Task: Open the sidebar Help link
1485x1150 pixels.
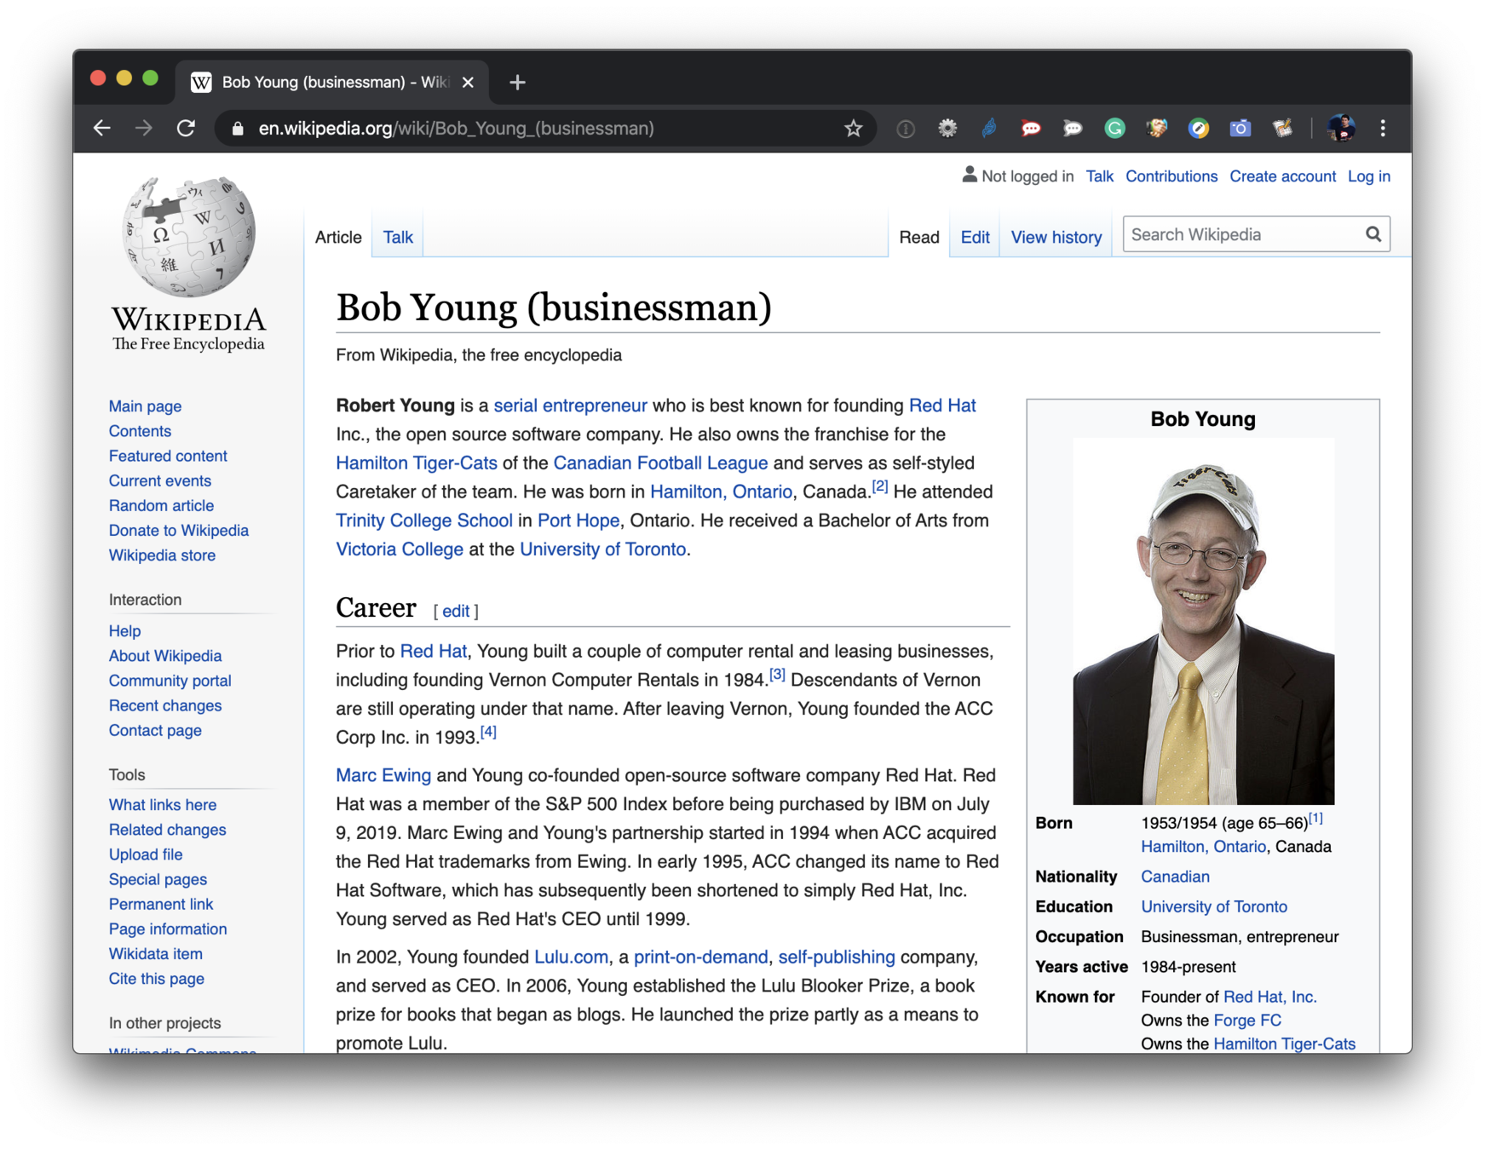Action: tap(124, 630)
